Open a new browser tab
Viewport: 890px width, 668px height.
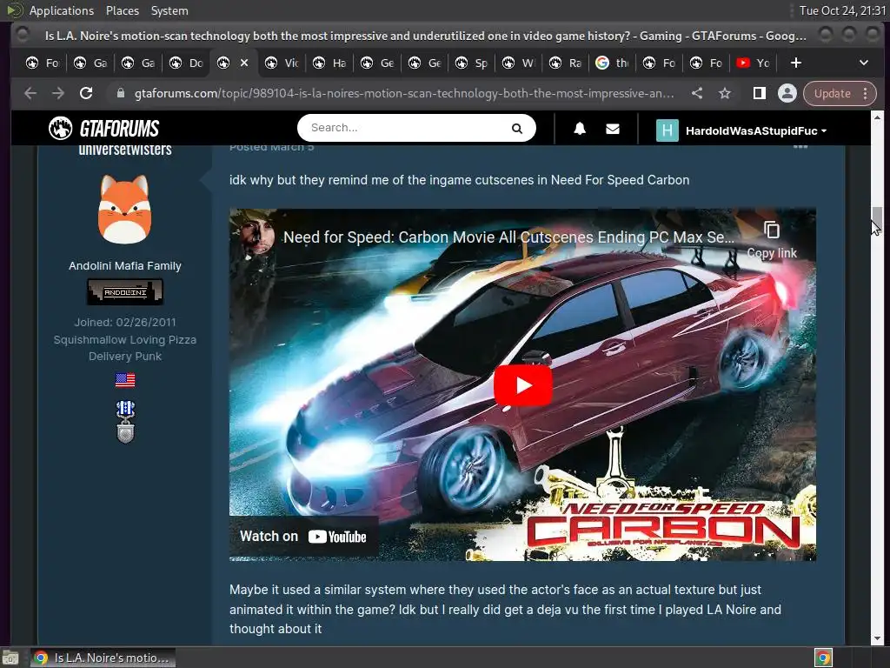tap(796, 63)
